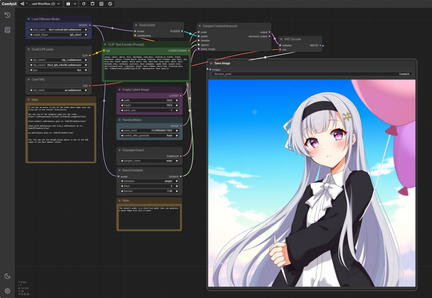Select the Save Image node title
Screen dimensions: 432x298
pos(222,63)
